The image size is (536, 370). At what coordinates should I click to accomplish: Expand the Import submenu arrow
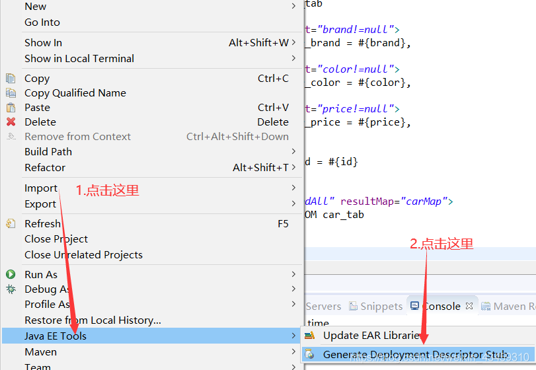tap(293, 188)
